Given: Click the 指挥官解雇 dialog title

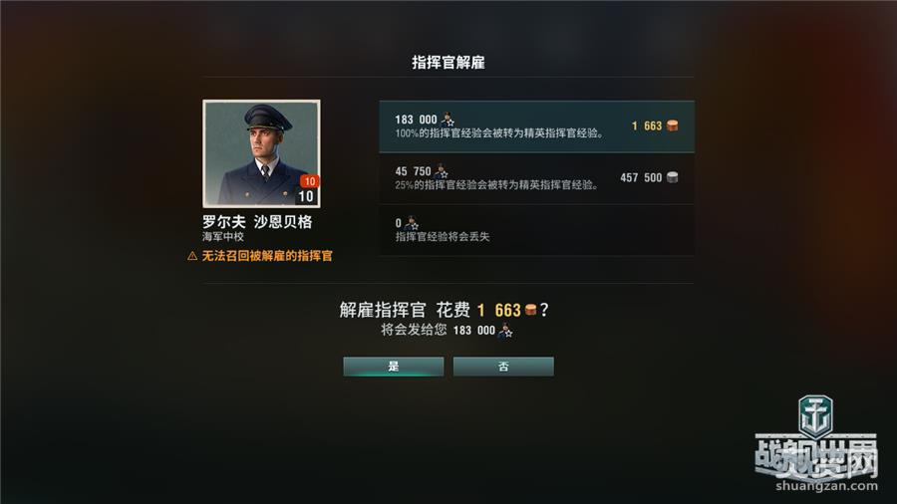Looking at the screenshot, I should pos(448,63).
